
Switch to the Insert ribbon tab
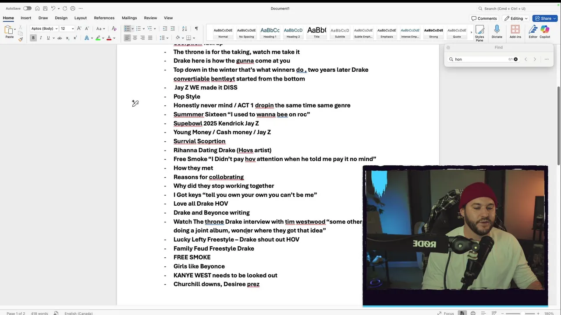(26, 18)
